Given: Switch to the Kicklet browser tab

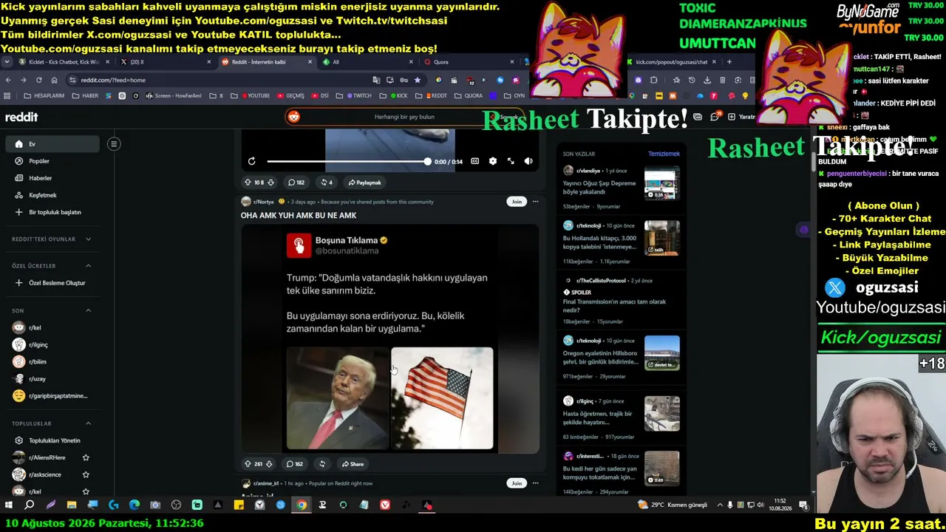Looking at the screenshot, I should pyautogui.click(x=64, y=62).
